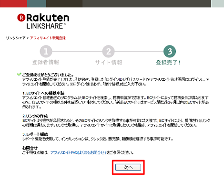Click the 2. リンクの作成 heading
Screen dimensions: 224x183
click(35, 116)
